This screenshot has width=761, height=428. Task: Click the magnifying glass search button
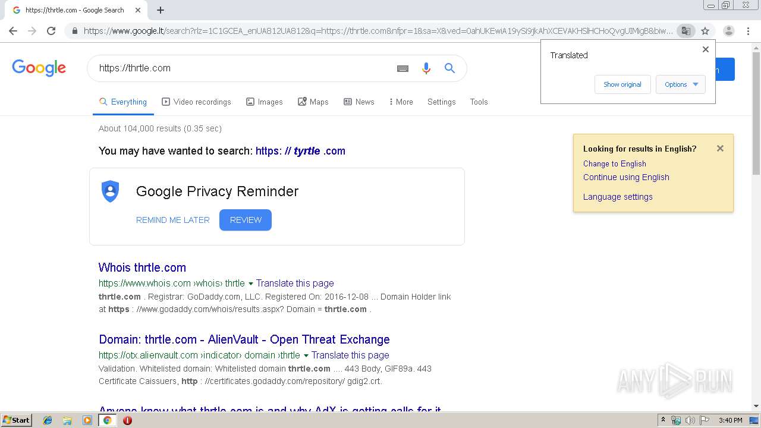[450, 68]
